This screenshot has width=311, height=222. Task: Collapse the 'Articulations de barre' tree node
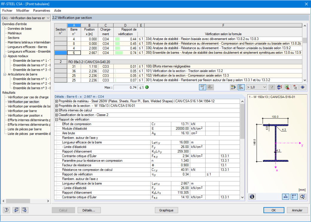coord(4,74)
